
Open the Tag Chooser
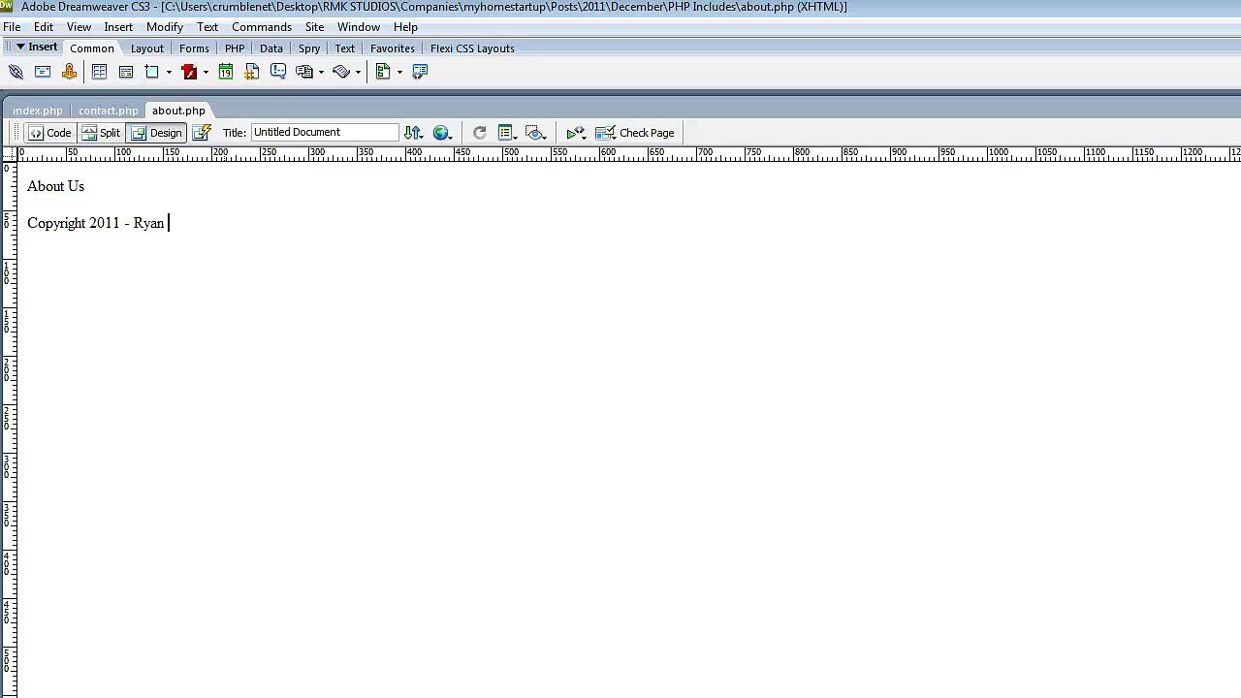tap(420, 72)
